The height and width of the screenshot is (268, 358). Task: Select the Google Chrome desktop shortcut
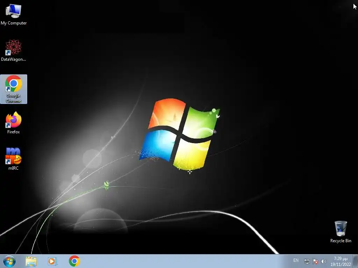(x=14, y=89)
